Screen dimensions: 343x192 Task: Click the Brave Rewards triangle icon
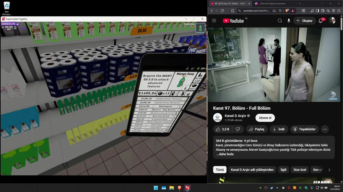(293, 11)
